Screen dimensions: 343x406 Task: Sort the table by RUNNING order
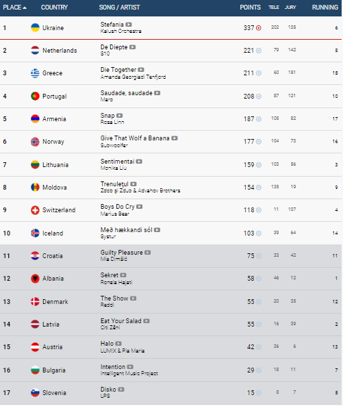pos(325,8)
